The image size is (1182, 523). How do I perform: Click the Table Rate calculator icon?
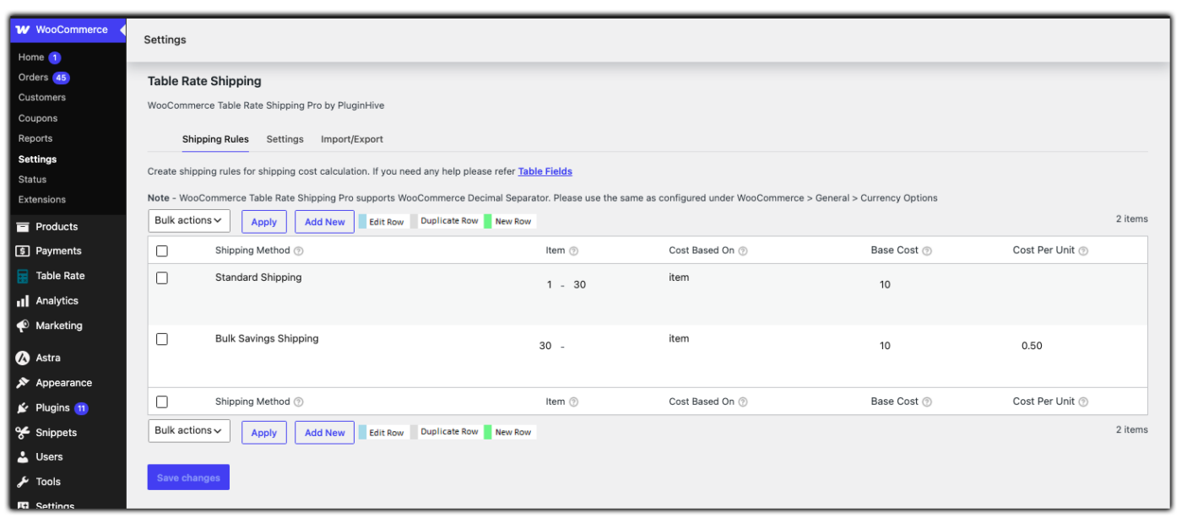tap(23, 276)
